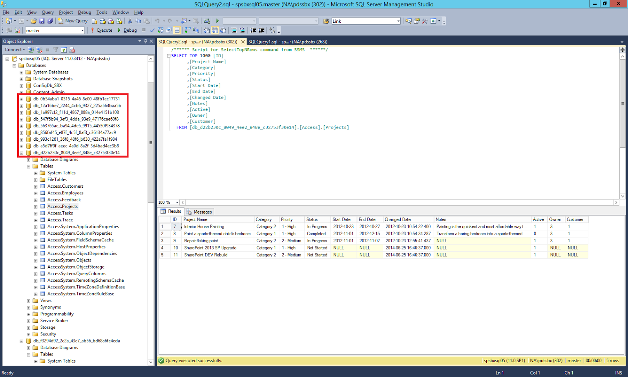Toggle Results to Grid output mode

215,31
